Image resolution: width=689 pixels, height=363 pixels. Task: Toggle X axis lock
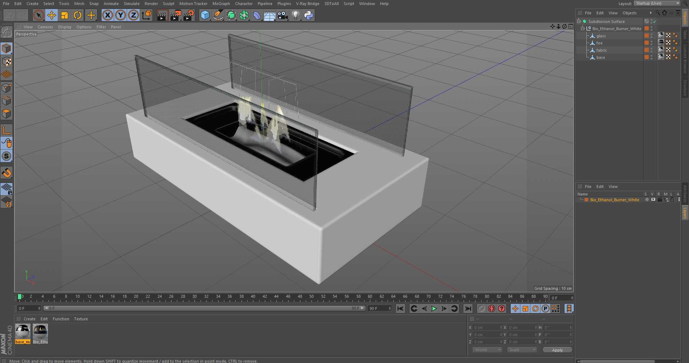(x=107, y=15)
